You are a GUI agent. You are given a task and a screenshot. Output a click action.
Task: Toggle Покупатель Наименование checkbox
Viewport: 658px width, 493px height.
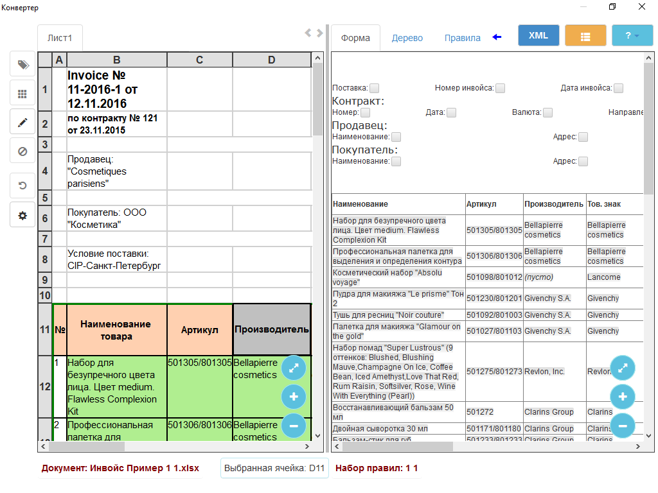(396, 161)
